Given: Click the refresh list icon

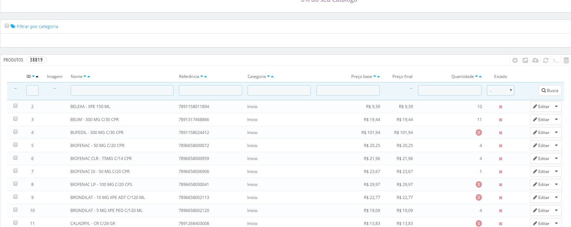Looking at the screenshot, I should pos(546,61).
